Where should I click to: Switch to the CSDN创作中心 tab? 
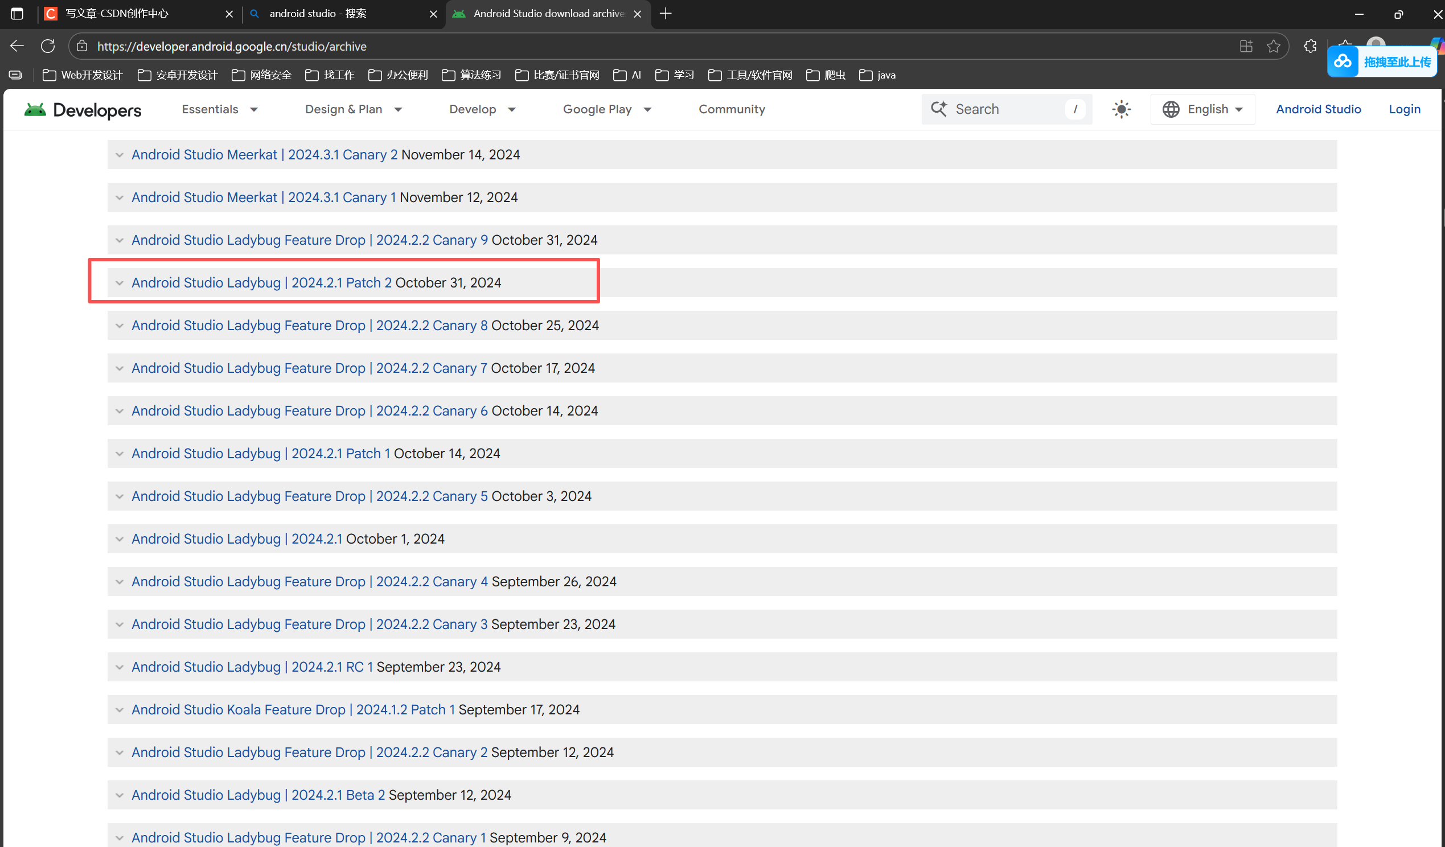pyautogui.click(x=138, y=14)
